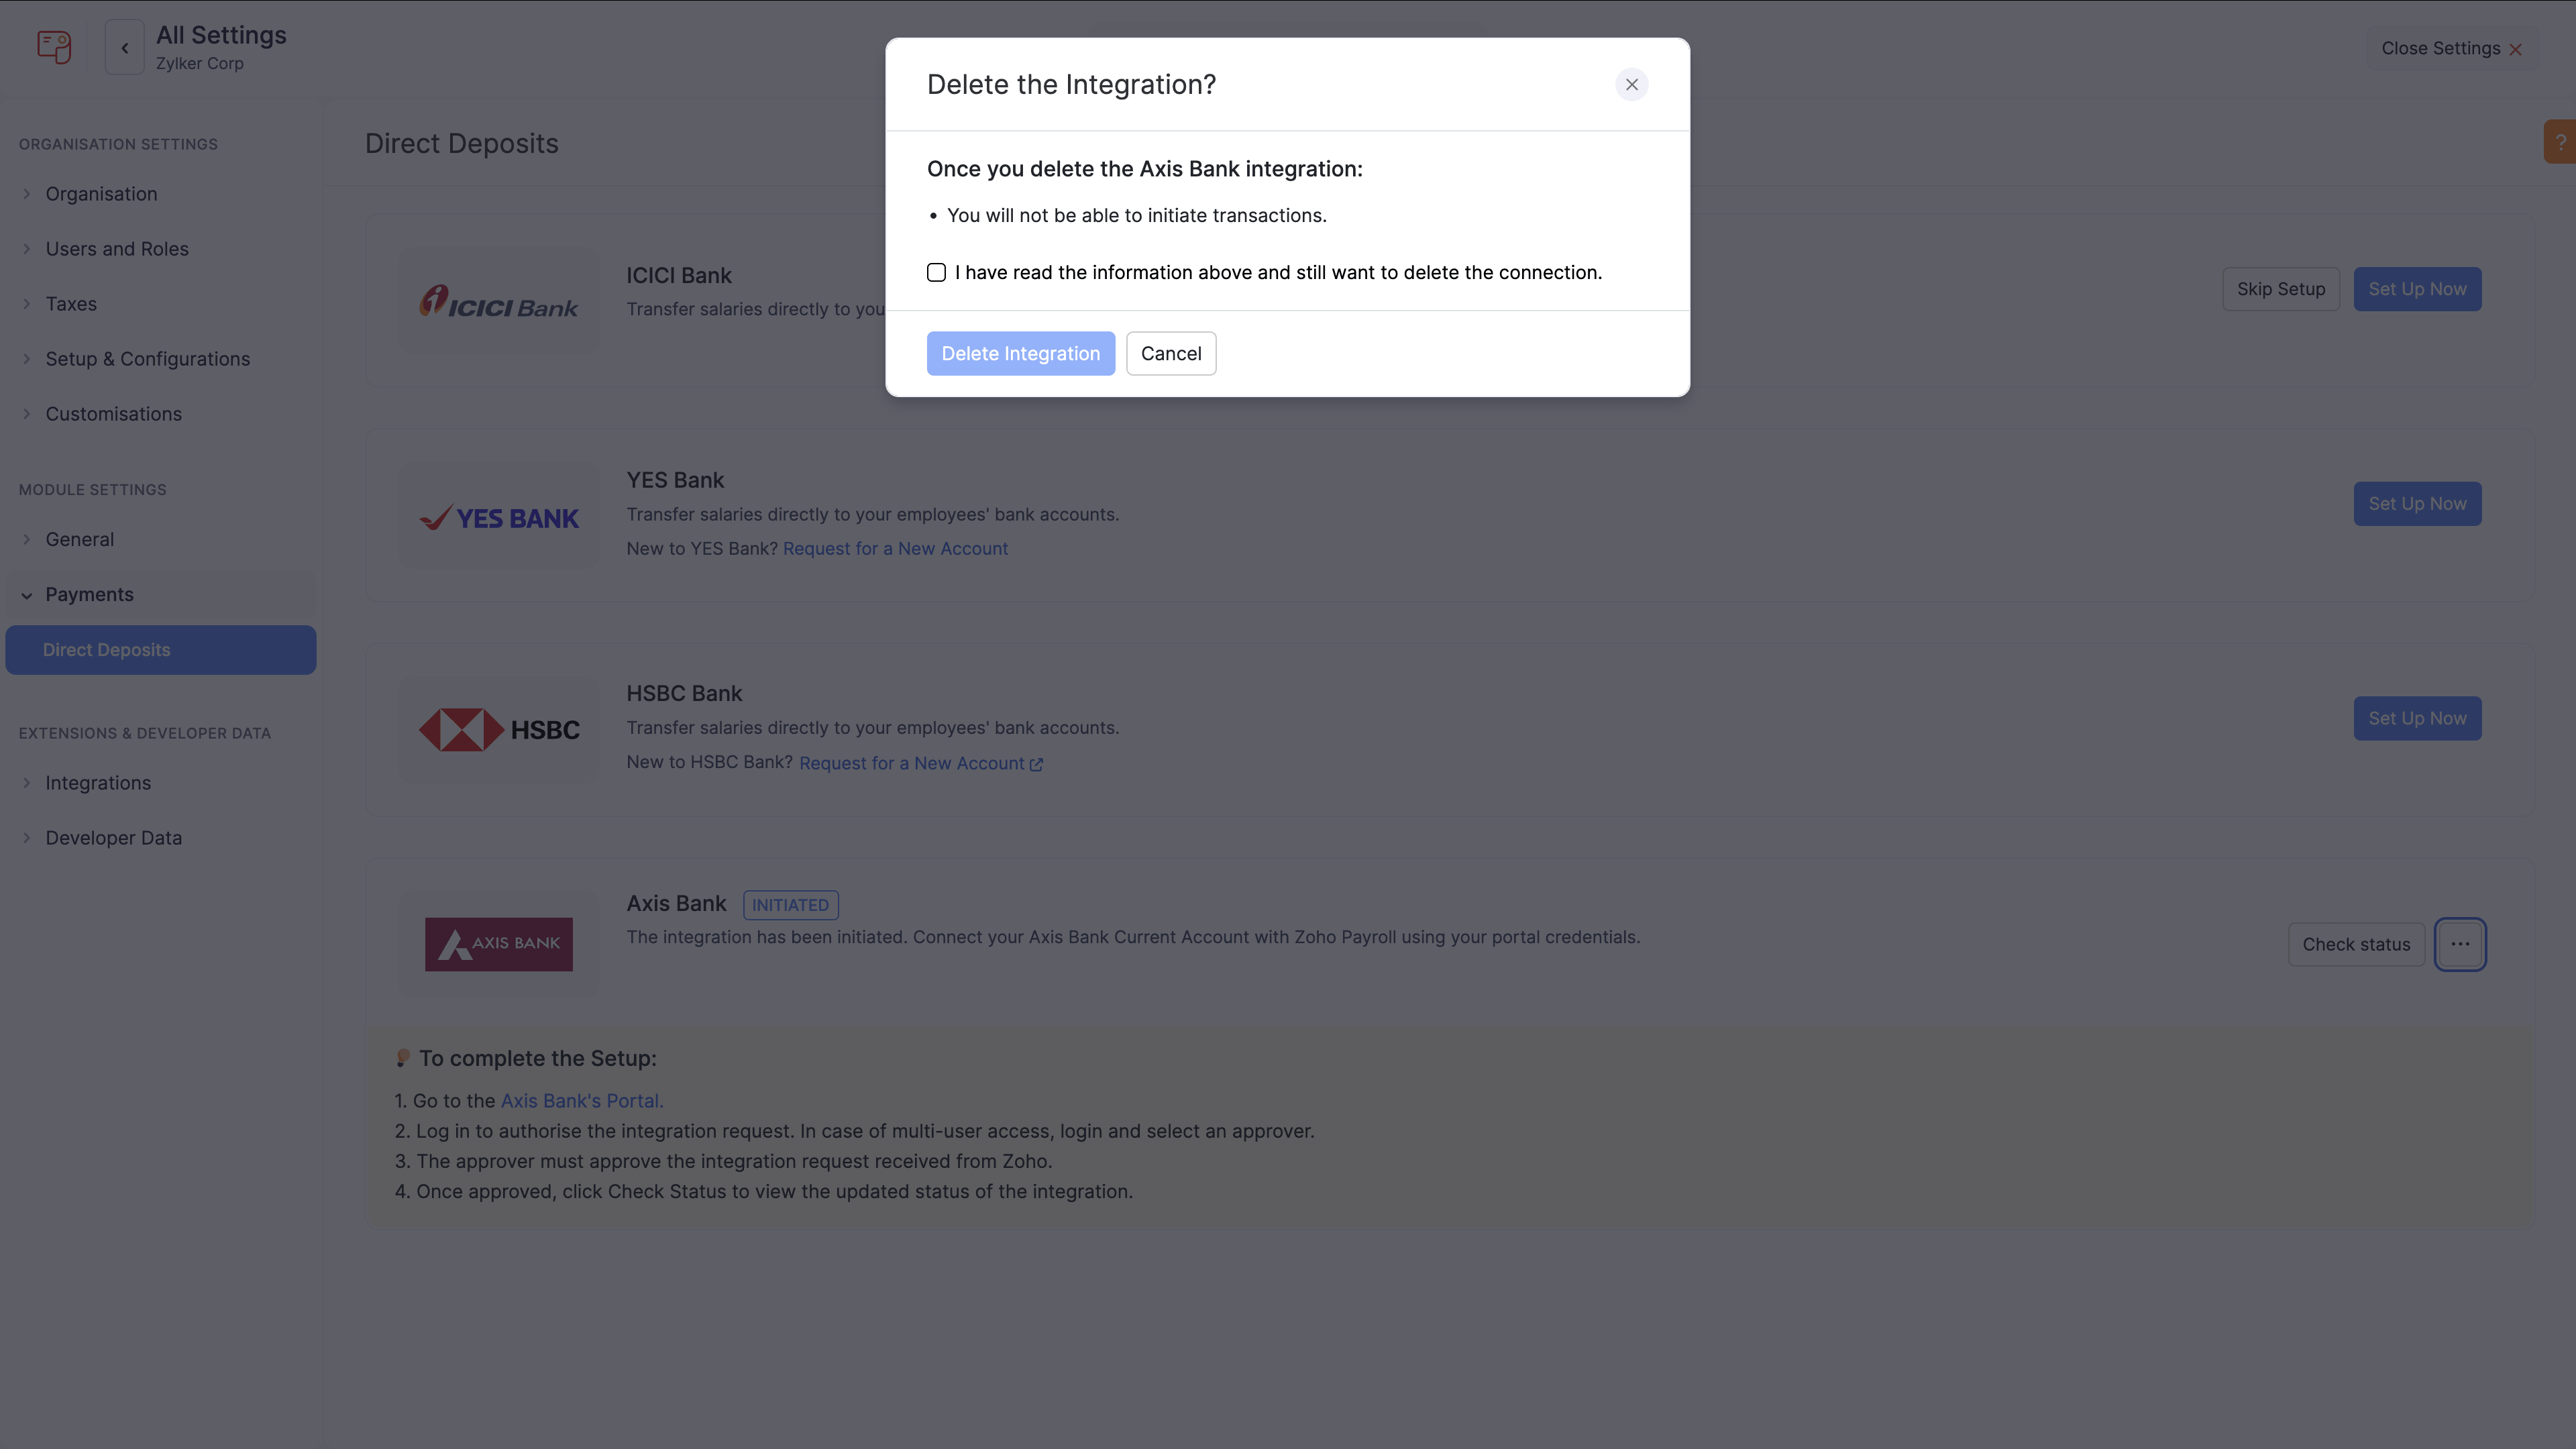Tick the confirmation checkbox for deleting the connection
The height and width of the screenshot is (1449, 2576).
point(936,272)
